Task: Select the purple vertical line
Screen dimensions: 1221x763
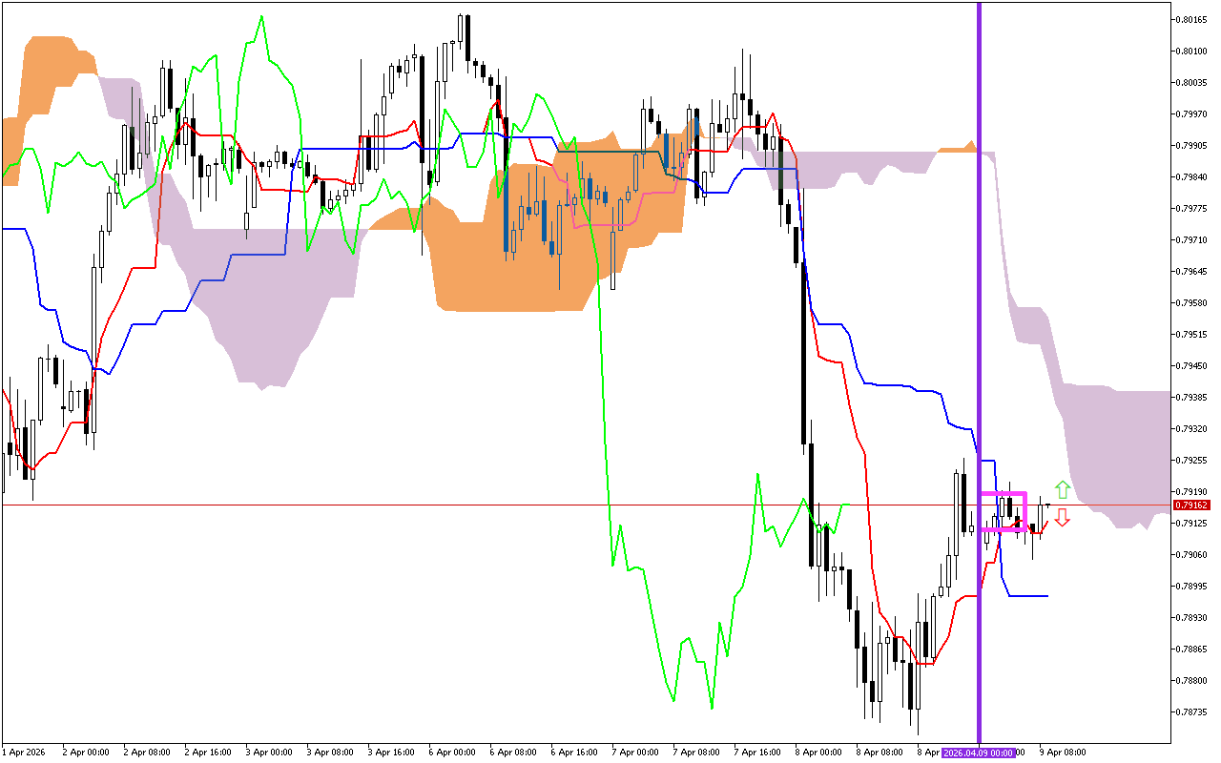Action: click(x=979, y=286)
